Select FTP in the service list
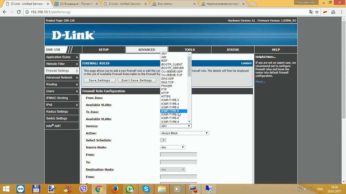This screenshot has width=346, height=194. tap(174, 89)
